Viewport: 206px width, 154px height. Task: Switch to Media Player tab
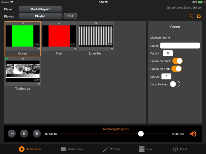(x=30, y=149)
